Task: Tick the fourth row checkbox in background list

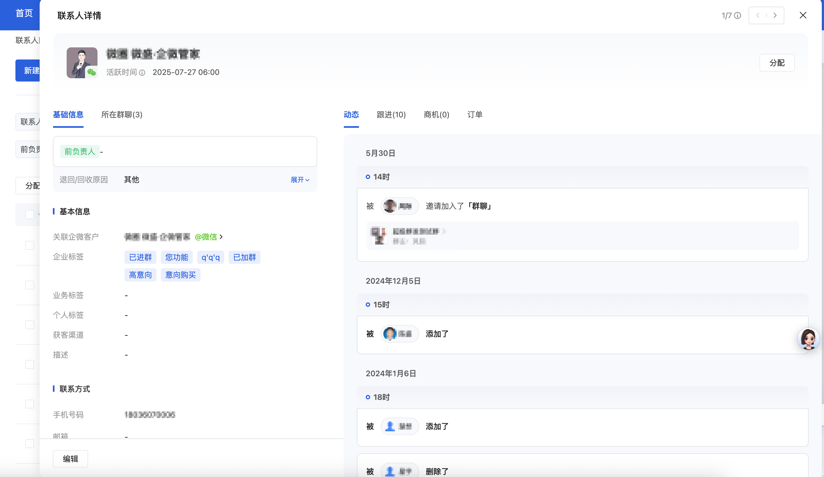Action: [x=30, y=364]
